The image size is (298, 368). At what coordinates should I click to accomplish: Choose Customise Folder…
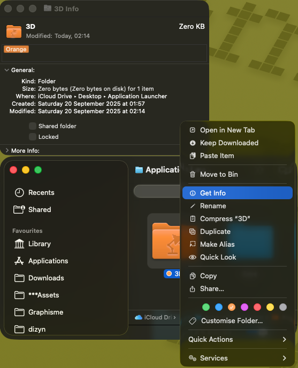click(x=238, y=321)
